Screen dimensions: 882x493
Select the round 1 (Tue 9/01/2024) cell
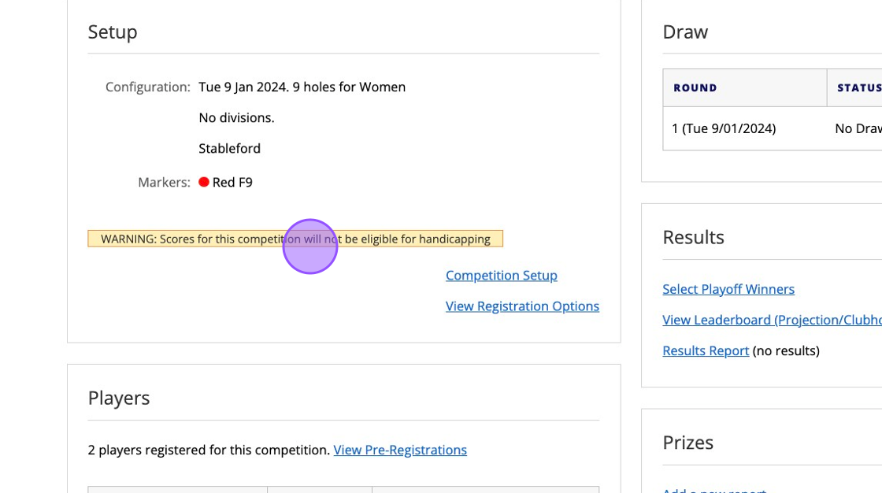coord(724,128)
